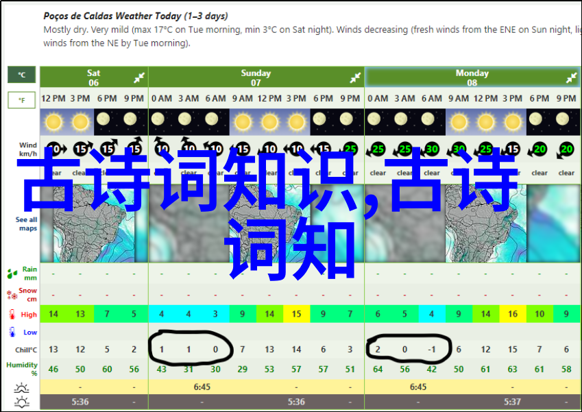Screen dimensions: 582x412
Task: Click the Sat 6 PM time header
Action: pos(107,99)
